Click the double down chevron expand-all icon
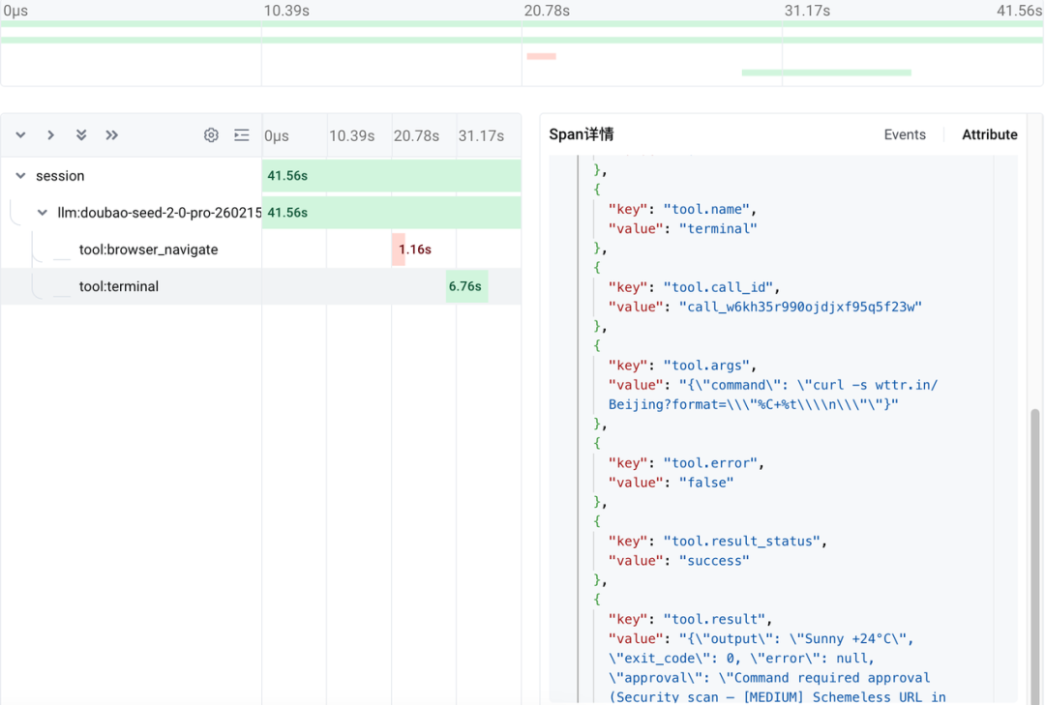Viewport: 1045px width, 705px height. point(81,135)
